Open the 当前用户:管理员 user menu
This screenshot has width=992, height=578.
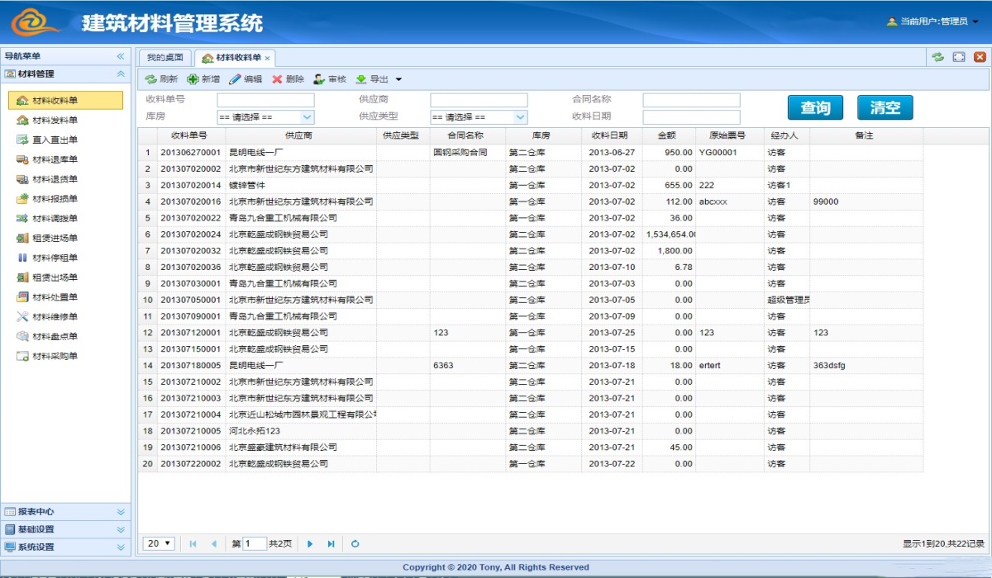pyautogui.click(x=932, y=21)
